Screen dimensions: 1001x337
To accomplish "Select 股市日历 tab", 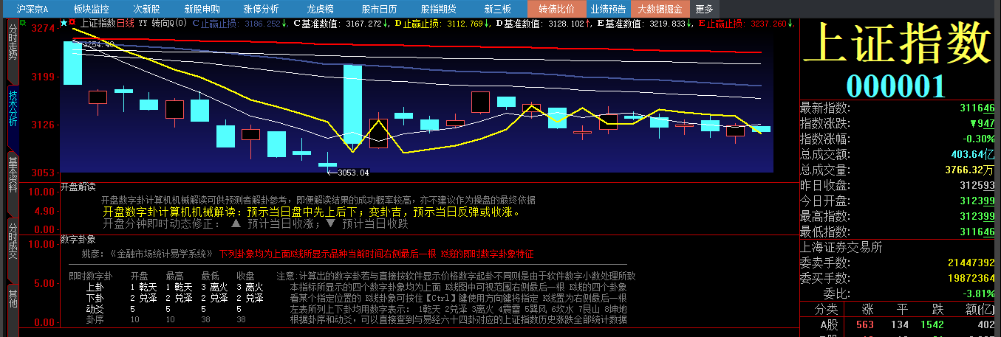I will (x=379, y=9).
